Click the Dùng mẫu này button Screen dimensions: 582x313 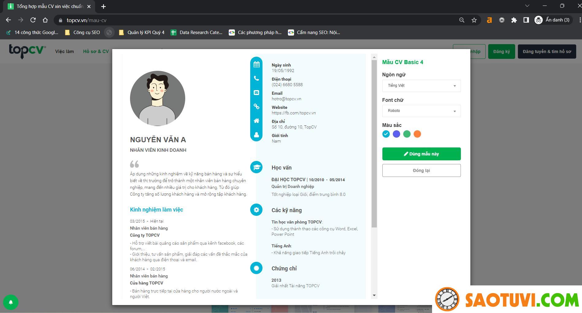click(x=421, y=154)
